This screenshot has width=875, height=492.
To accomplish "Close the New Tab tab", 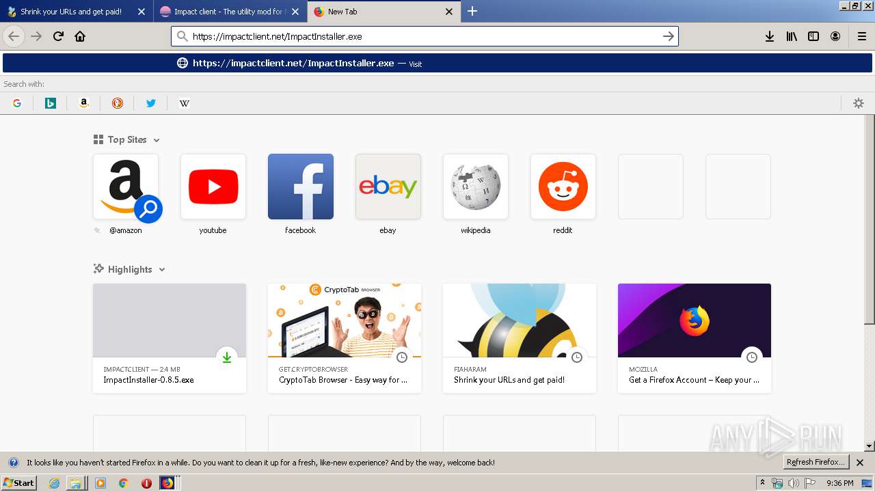I will [x=449, y=12].
